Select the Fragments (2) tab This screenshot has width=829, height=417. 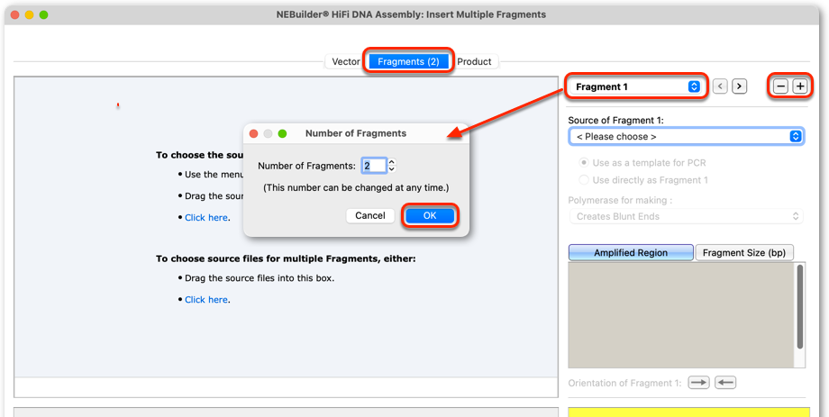409,62
